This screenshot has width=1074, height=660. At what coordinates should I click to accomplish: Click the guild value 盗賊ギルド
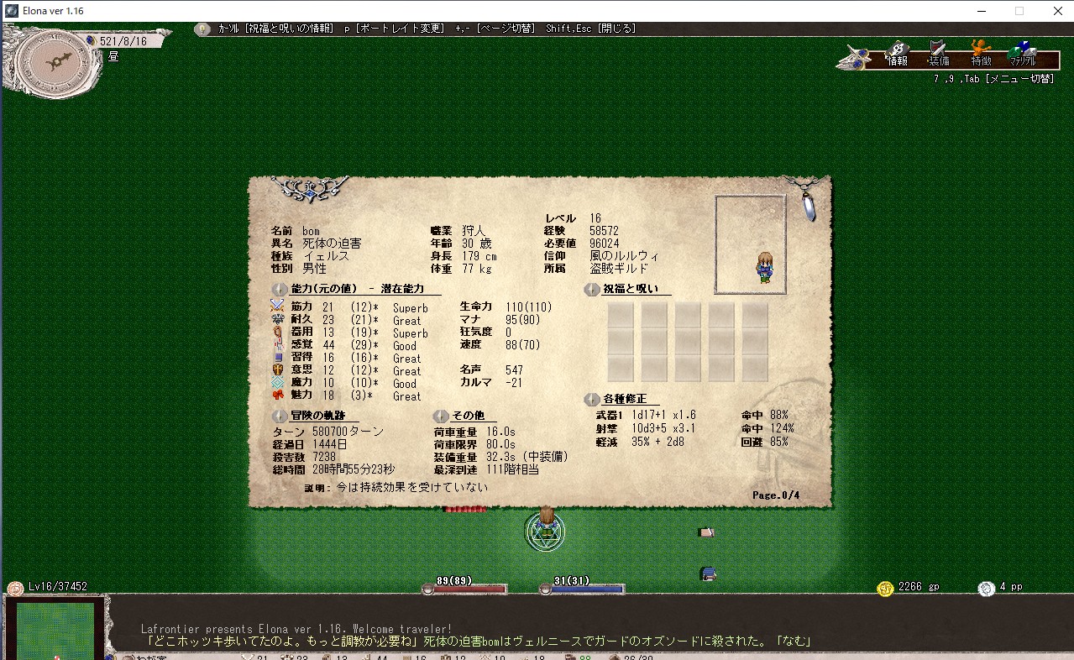click(x=619, y=269)
